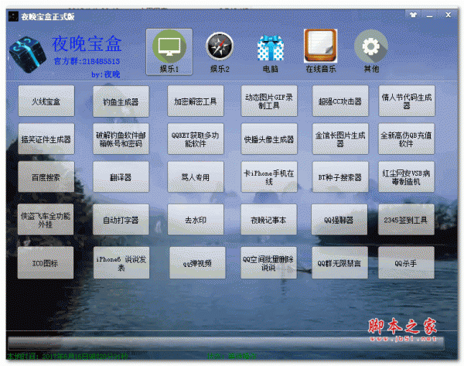Click the 本地时间 status text

tap(67, 356)
